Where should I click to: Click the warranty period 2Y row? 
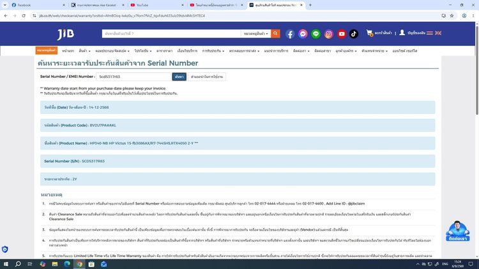[x=238, y=179]
